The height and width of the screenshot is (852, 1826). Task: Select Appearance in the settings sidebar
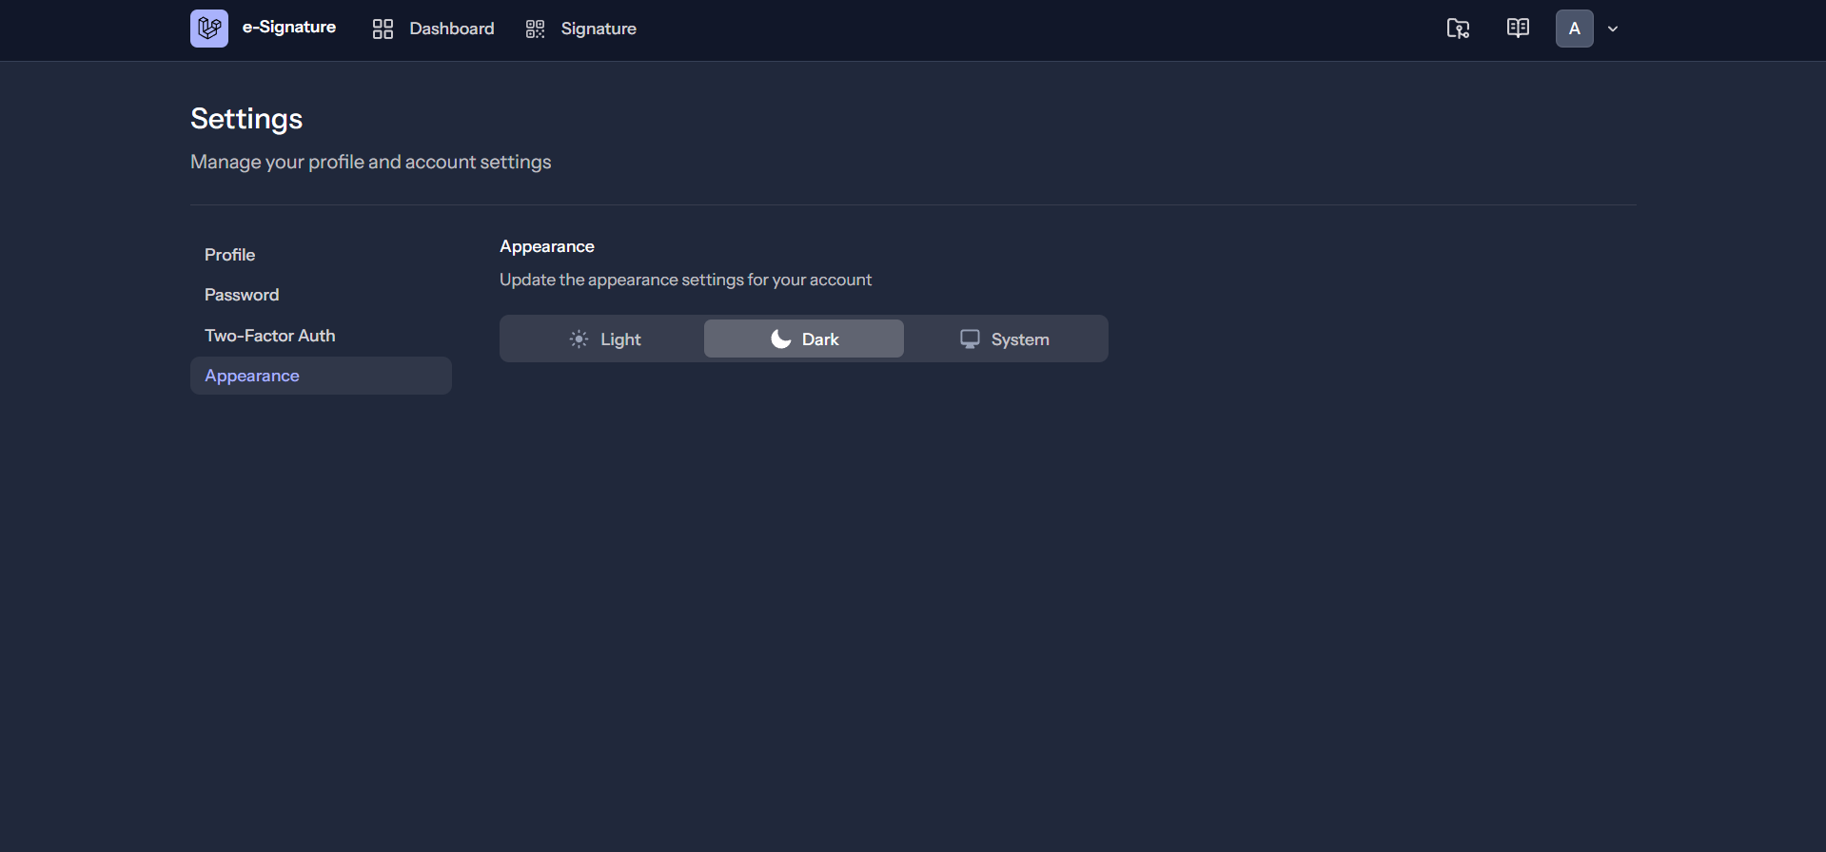252,376
